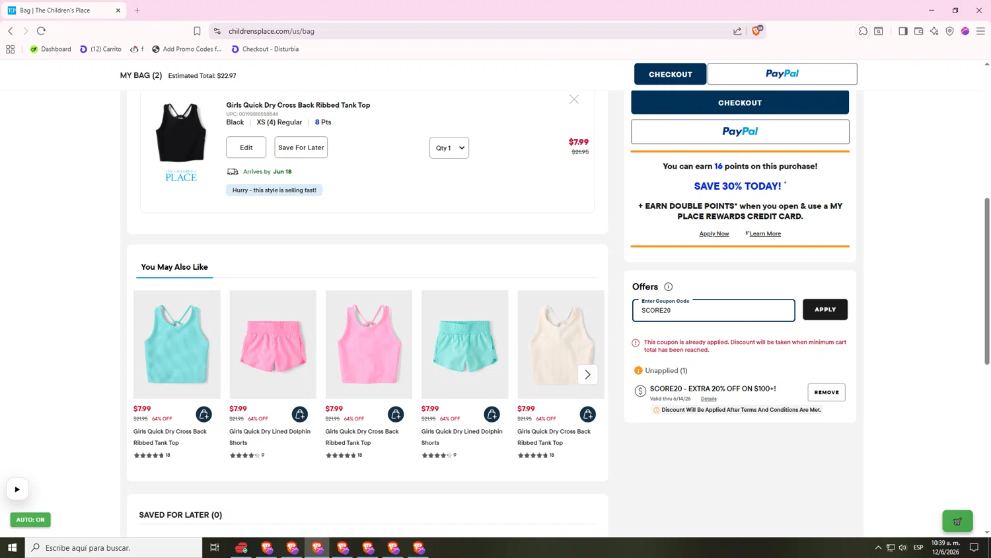The width and height of the screenshot is (991, 558).
Task: Expand the hidden system tray icons chevron
Action: [878, 547]
